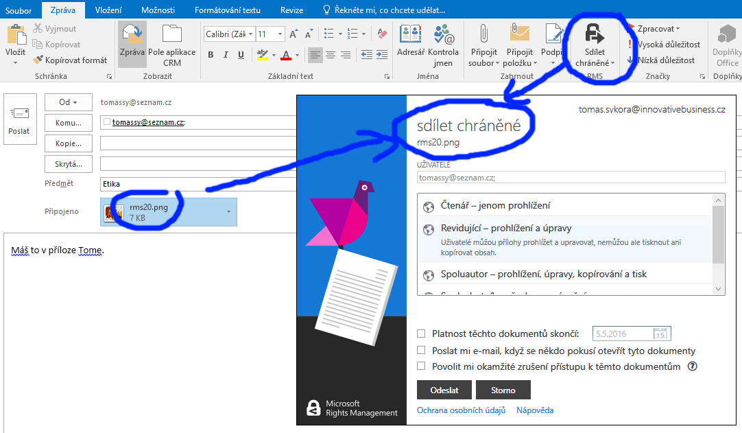The image size is (742, 433).
Task: Apply a bulleted list
Action: tap(329, 34)
